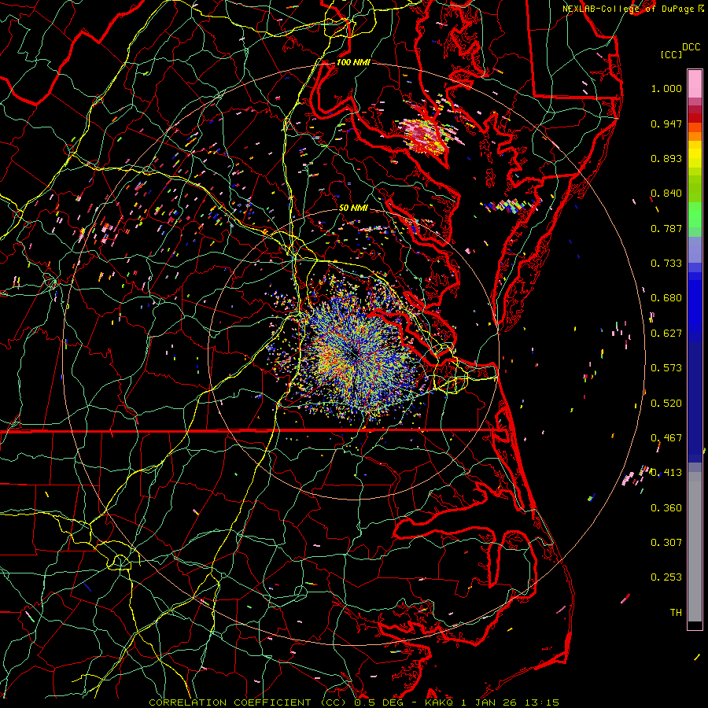Click the TH threshold label
The width and height of the screenshot is (708, 708).
(676, 613)
